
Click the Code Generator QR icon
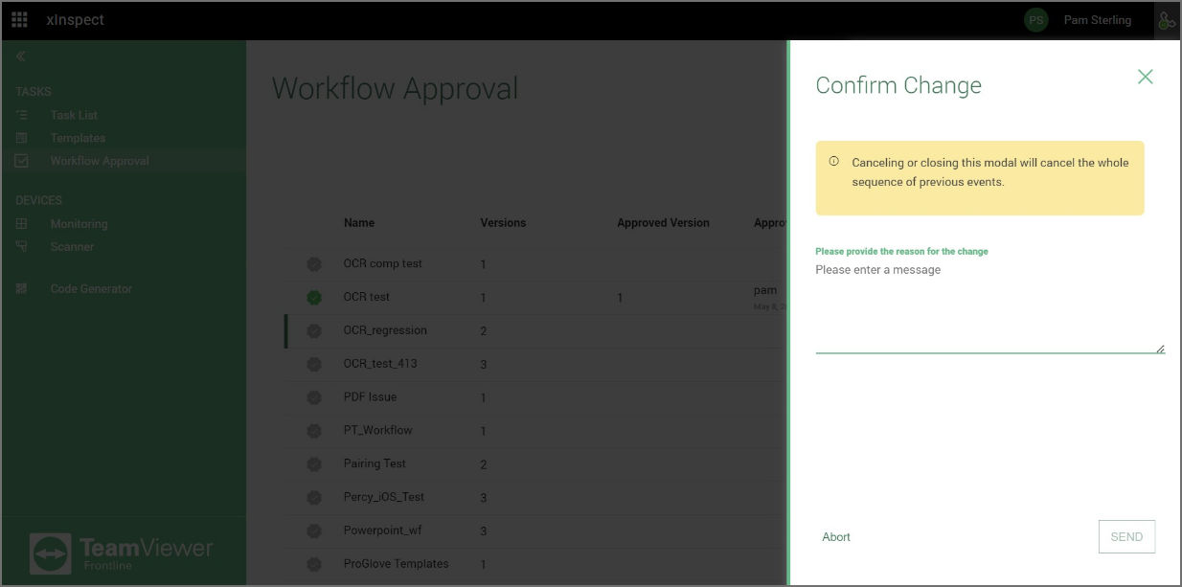click(22, 289)
